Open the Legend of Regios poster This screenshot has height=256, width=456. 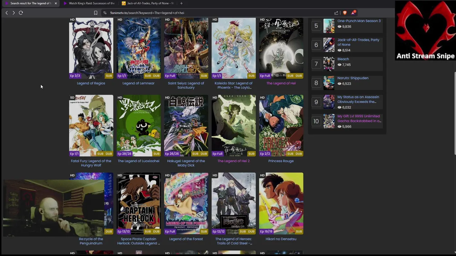pos(91,48)
